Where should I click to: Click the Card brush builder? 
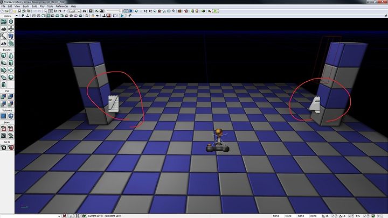coord(3,85)
